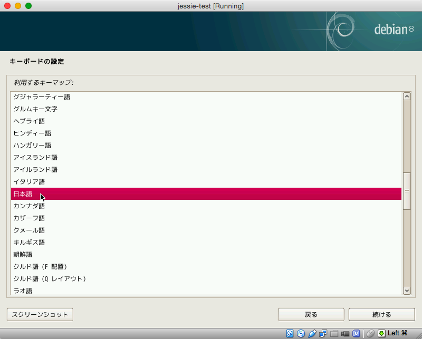422x339 pixels.
Task: Select ハンガリー語 keymap
Action: 206,146
